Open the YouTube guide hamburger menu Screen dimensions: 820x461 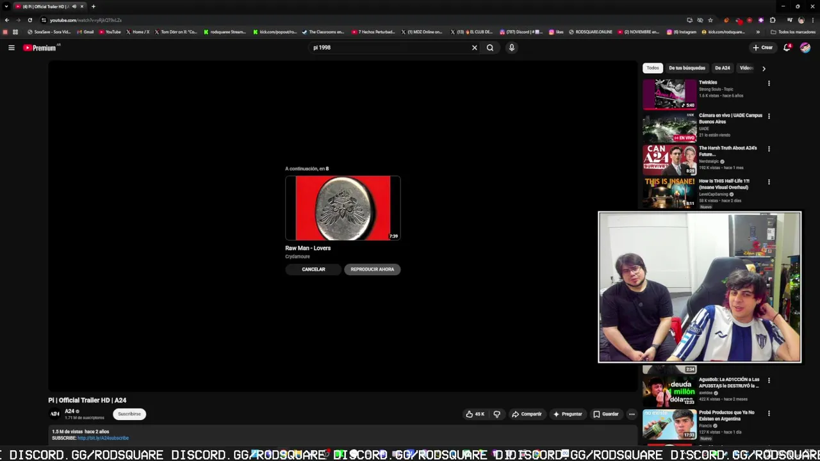click(12, 47)
